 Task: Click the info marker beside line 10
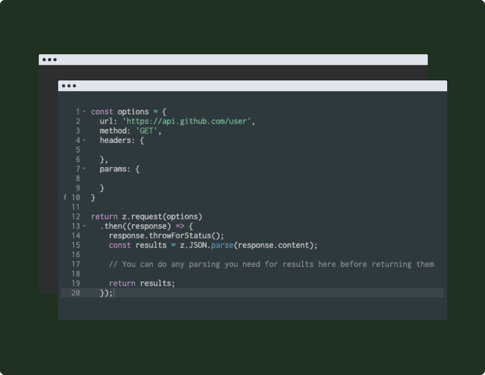[x=65, y=197]
